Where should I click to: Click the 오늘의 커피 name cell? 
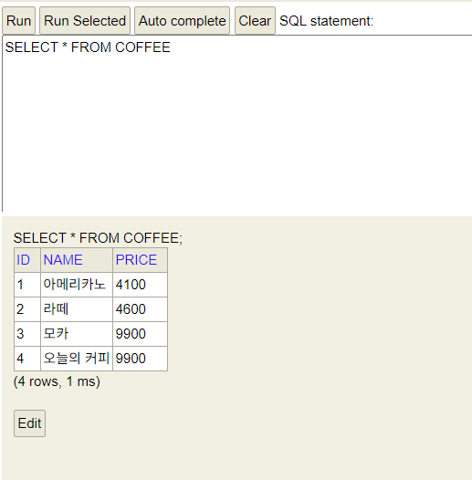[77, 359]
